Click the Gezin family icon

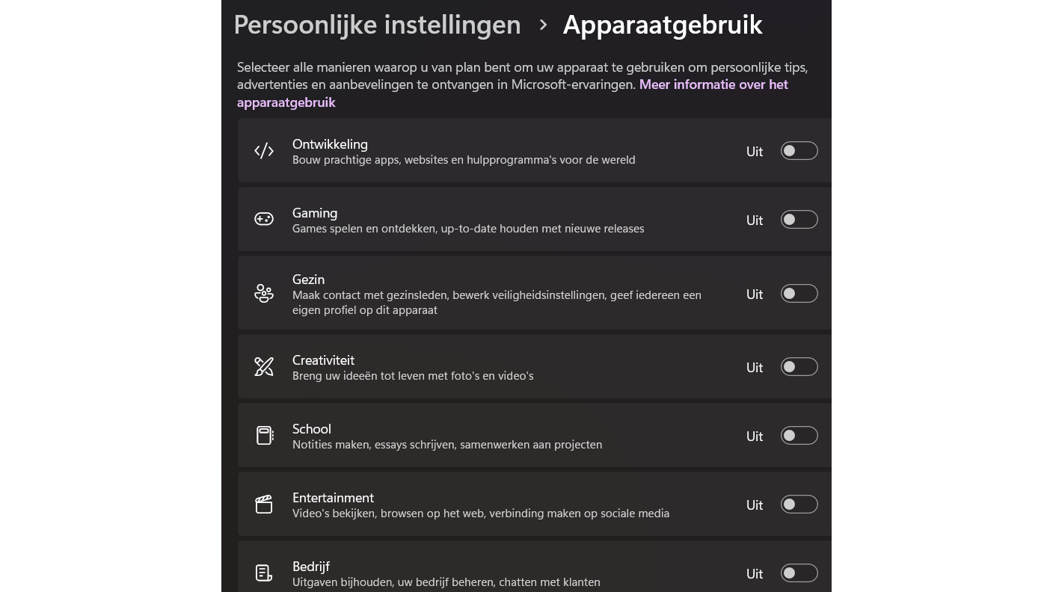pos(264,294)
